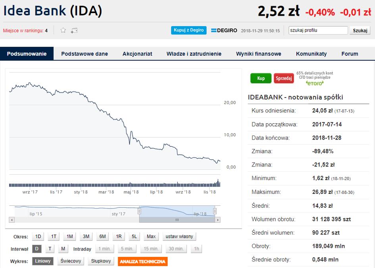This screenshot has height=268, width=375.
Task: Select 1h intraday interval
Action: point(196,249)
